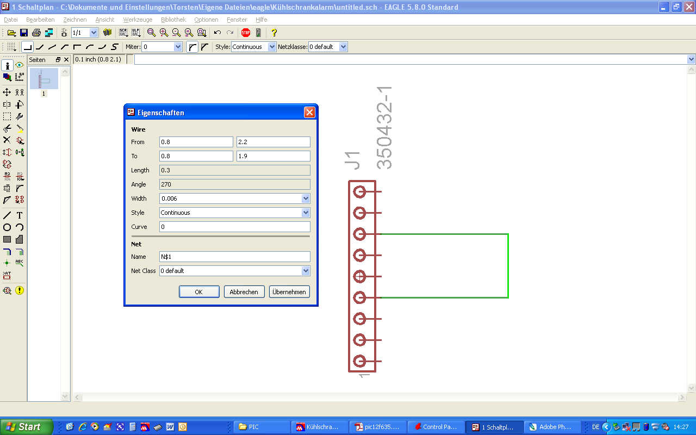Open the Help question mark icon
This screenshot has height=435, width=696.
(274, 33)
